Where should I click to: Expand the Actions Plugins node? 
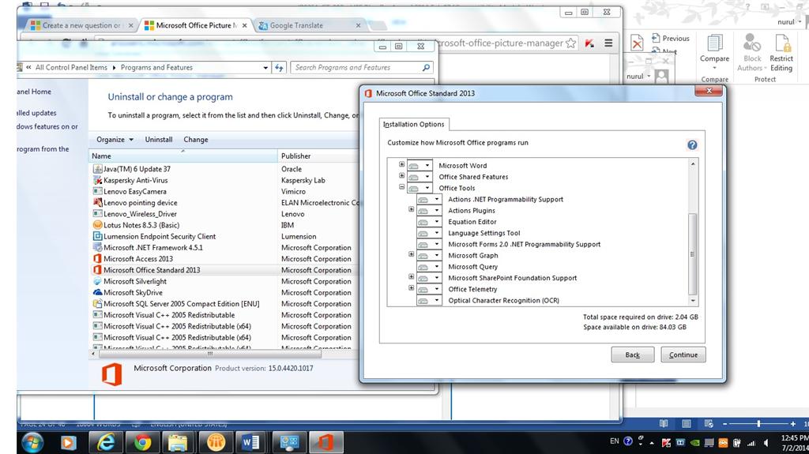pyautogui.click(x=411, y=209)
